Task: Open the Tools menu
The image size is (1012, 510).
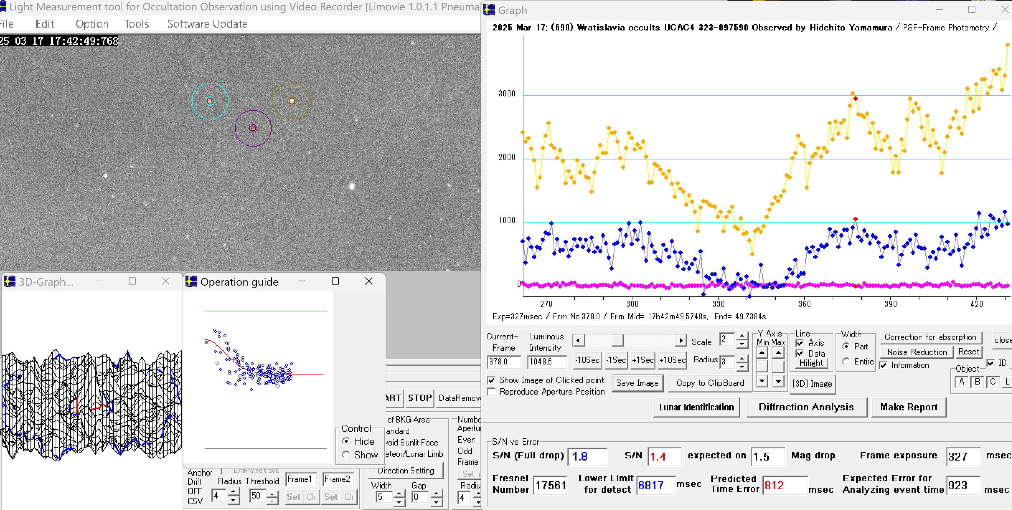Action: point(136,24)
